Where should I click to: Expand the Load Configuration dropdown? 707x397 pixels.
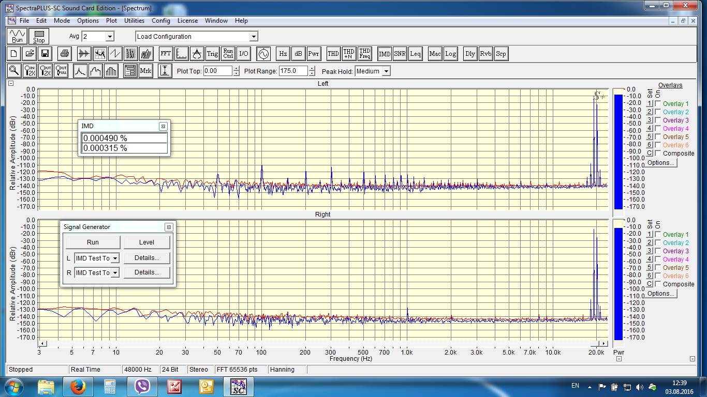[253, 37]
